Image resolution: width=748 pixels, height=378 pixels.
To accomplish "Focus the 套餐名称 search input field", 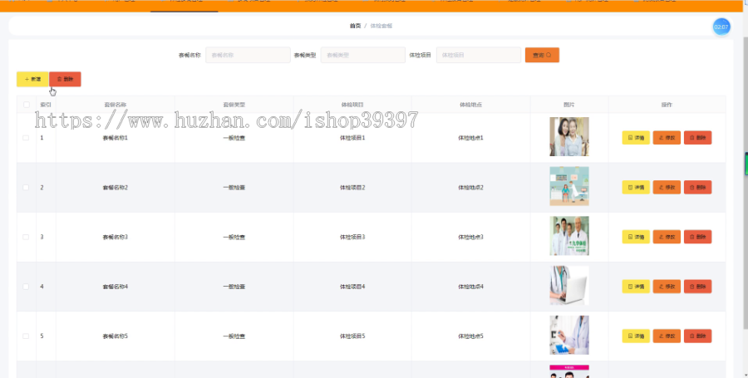I will [248, 55].
